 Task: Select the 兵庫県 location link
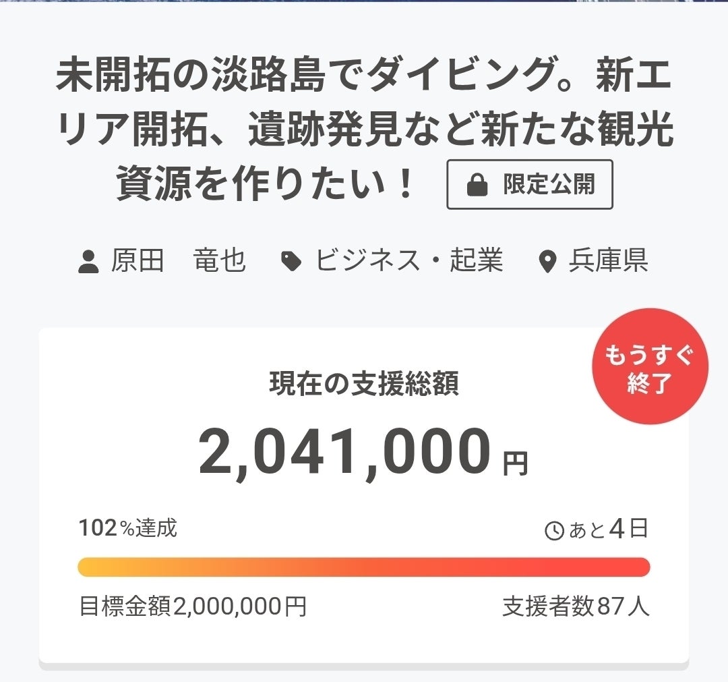608,260
